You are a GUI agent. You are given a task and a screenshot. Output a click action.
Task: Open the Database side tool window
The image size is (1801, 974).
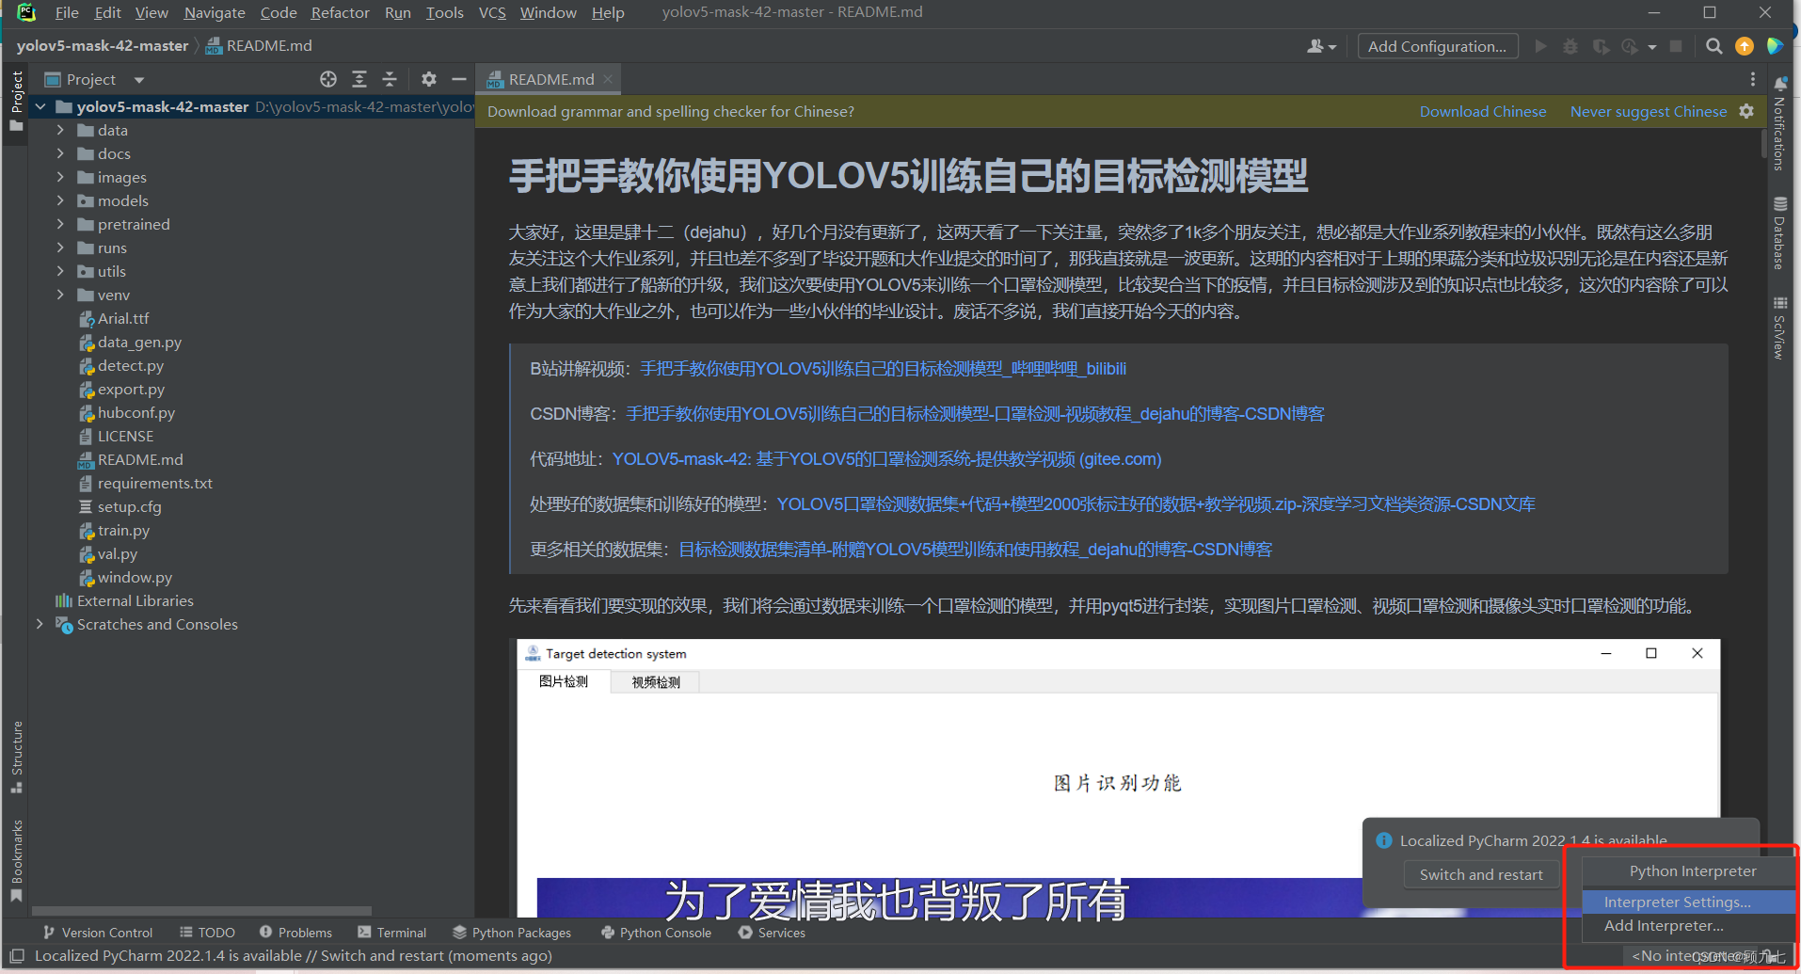1779,233
